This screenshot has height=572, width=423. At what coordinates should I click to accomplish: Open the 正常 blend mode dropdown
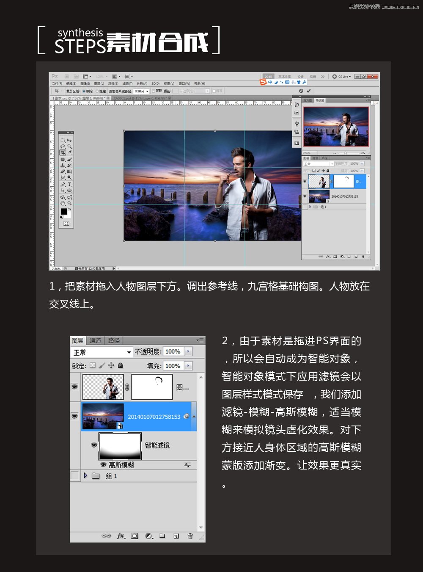(x=101, y=352)
